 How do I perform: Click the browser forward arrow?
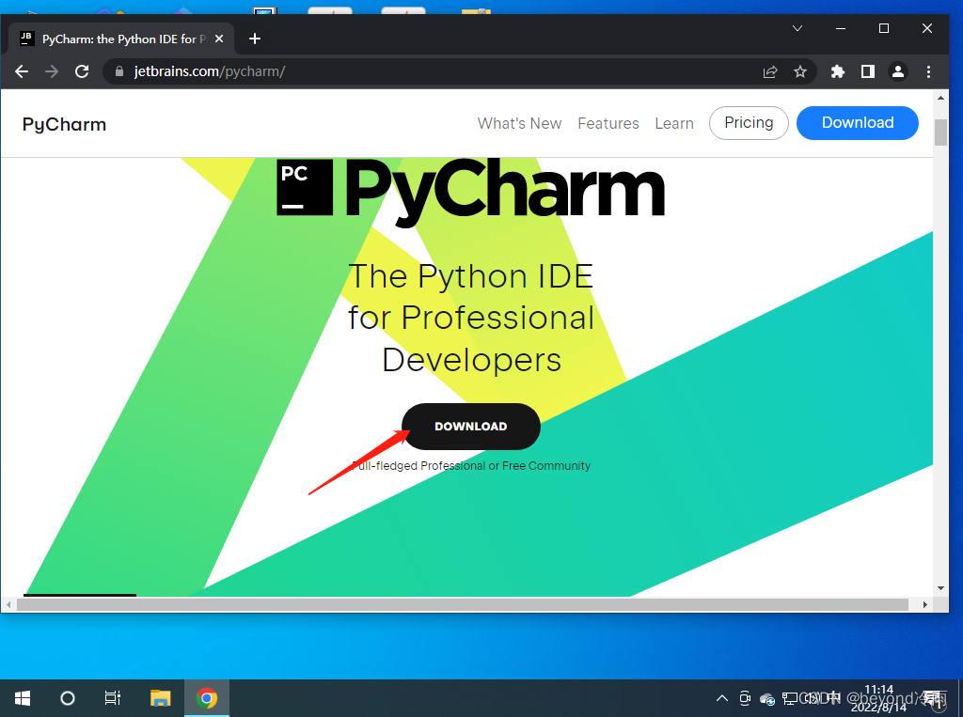[x=52, y=71]
